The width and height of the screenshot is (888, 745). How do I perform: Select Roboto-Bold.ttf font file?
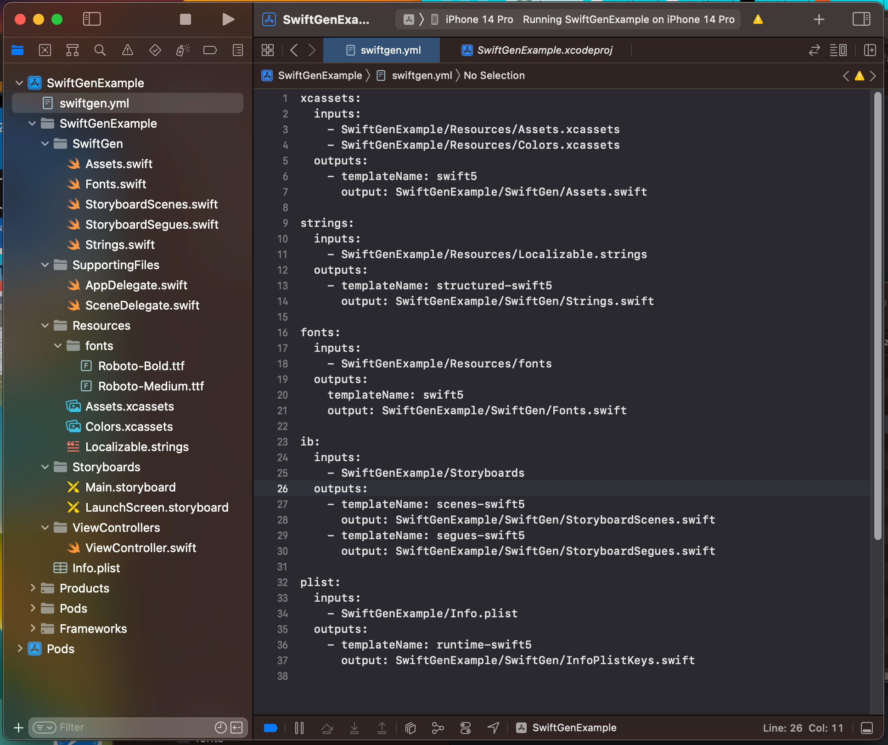pyautogui.click(x=128, y=366)
